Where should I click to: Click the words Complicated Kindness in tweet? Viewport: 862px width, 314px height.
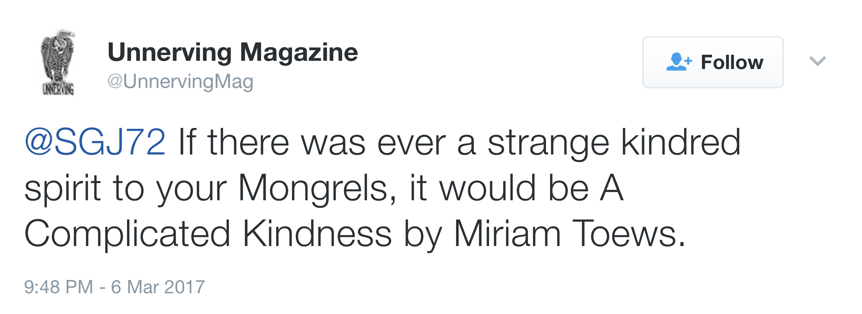point(208,234)
